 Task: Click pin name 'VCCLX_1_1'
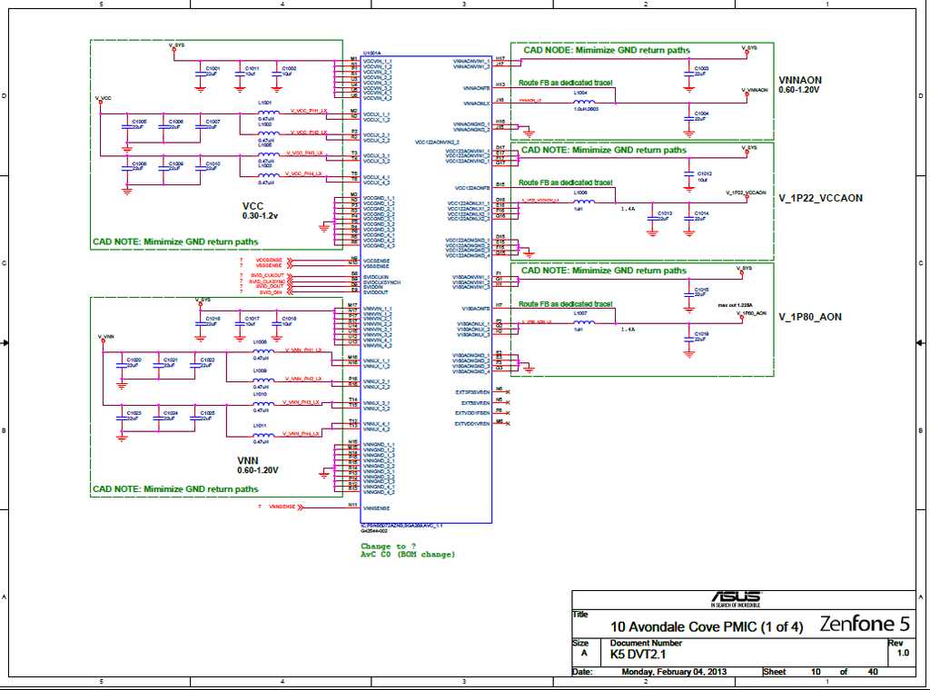click(376, 114)
